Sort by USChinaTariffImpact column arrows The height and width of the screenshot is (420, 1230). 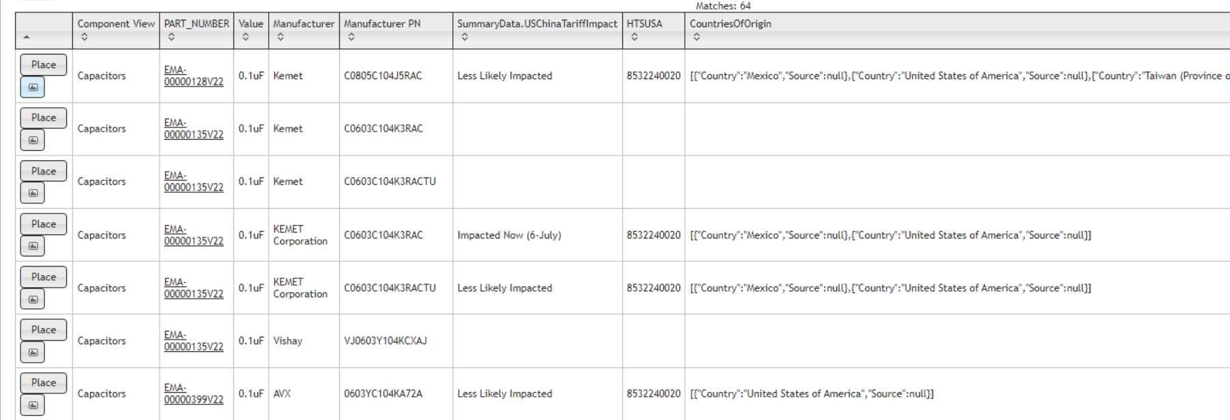coord(465,37)
